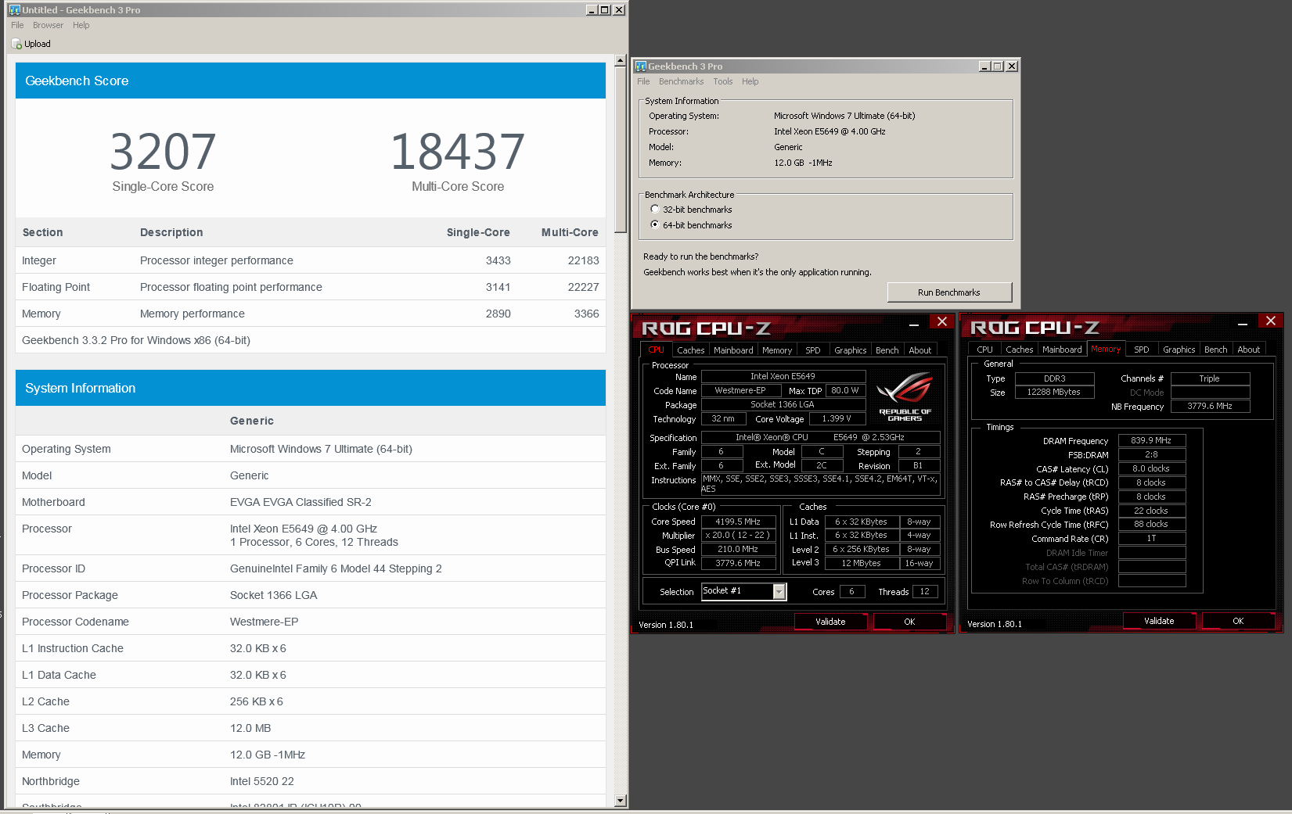
Task: Click the Core Speed value 4199.5 MHz
Action: coord(738,522)
